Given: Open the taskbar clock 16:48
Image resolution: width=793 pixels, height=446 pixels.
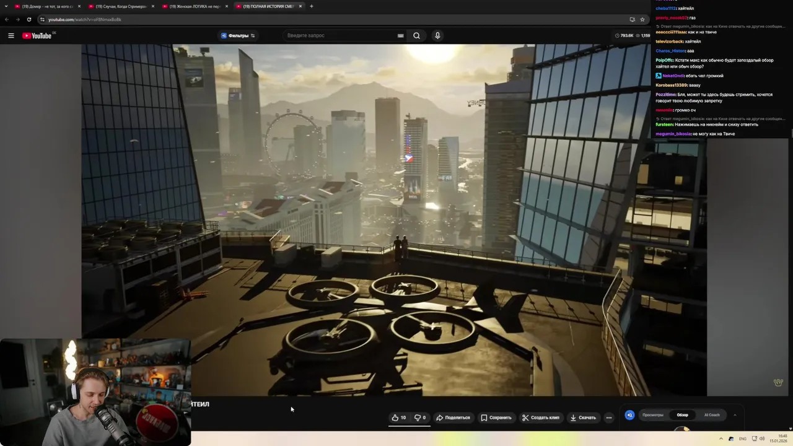Looking at the screenshot, I should tap(779, 439).
